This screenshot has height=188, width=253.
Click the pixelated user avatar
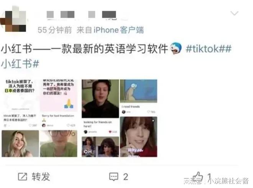(x=13, y=19)
